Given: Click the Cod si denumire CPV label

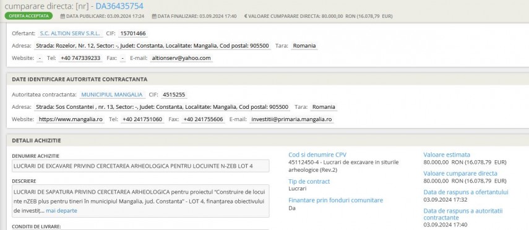Looking at the screenshot, I should [317, 155].
